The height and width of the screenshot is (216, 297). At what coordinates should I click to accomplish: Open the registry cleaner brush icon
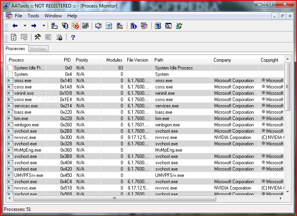(x=179, y=26)
